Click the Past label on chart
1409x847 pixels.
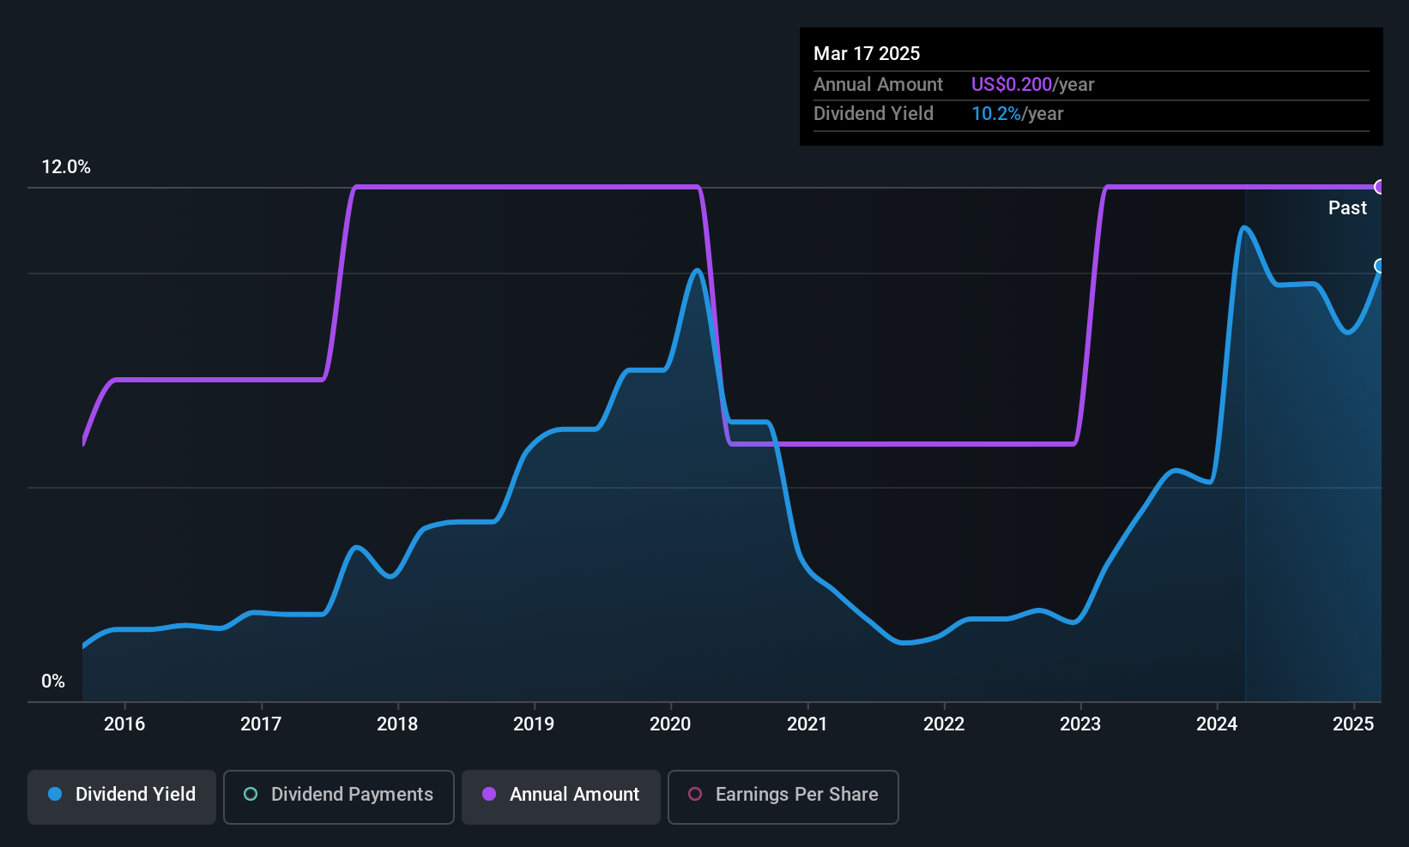coord(1347,207)
